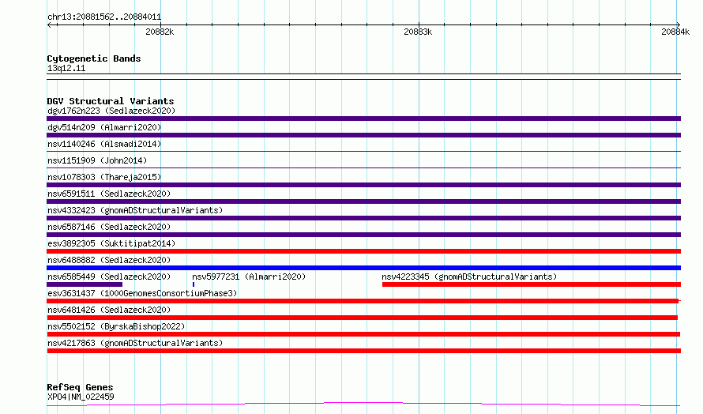
Task: Open nsv5977231 (Almarri2020) label
Action: (249, 277)
